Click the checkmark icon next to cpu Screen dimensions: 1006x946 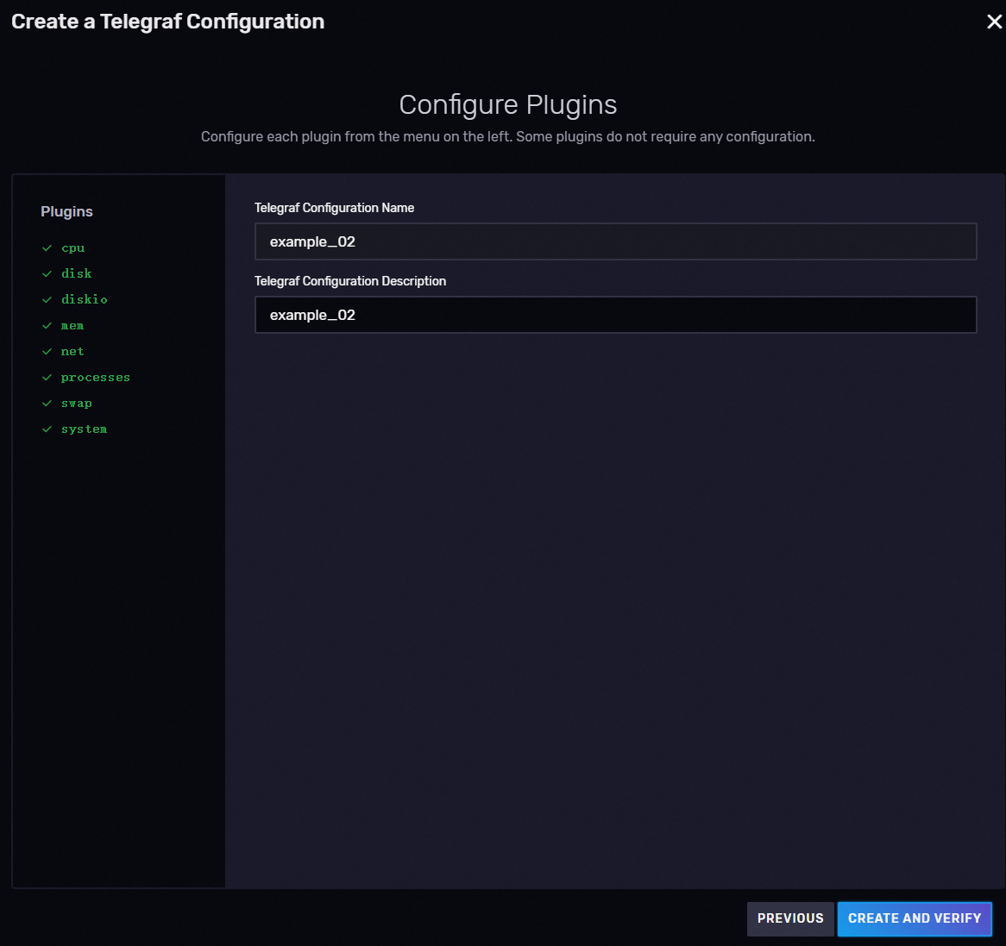tap(47, 247)
